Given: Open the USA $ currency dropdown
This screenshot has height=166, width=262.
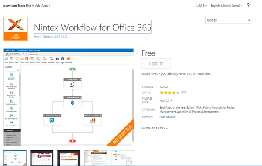Looking at the screenshot, I should tap(202, 6).
